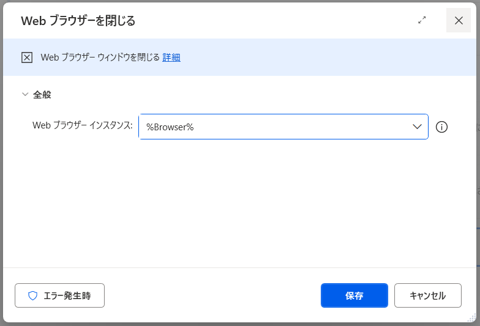Click the expand dialog diagonal arrows icon

(422, 20)
